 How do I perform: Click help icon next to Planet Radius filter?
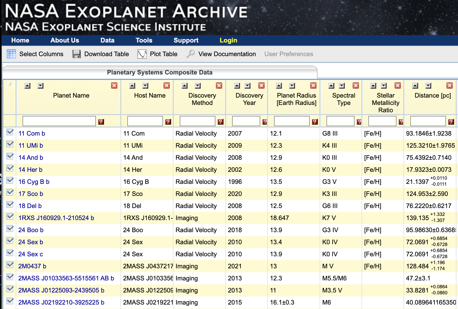click(x=315, y=122)
